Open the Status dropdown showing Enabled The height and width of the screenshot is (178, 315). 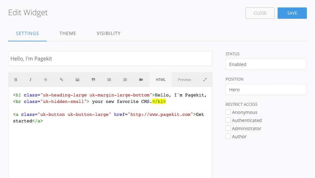pyautogui.click(x=266, y=64)
